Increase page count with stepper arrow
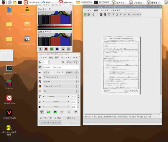168x142 pixels. coord(49,61)
